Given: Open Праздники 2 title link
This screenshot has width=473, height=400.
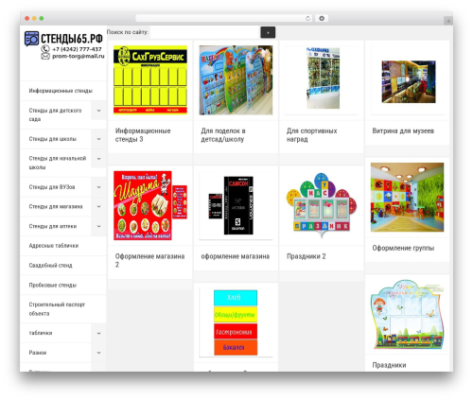Looking at the screenshot, I should click(307, 256).
